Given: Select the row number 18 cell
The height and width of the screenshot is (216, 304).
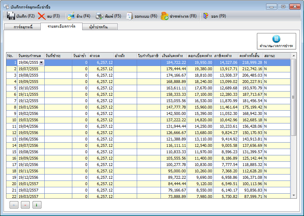Looking at the screenshot, I should tap(12, 171).
